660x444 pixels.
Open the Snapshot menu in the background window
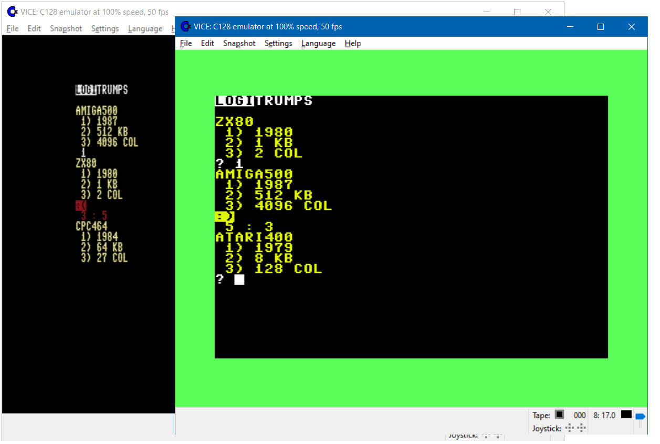click(x=66, y=28)
